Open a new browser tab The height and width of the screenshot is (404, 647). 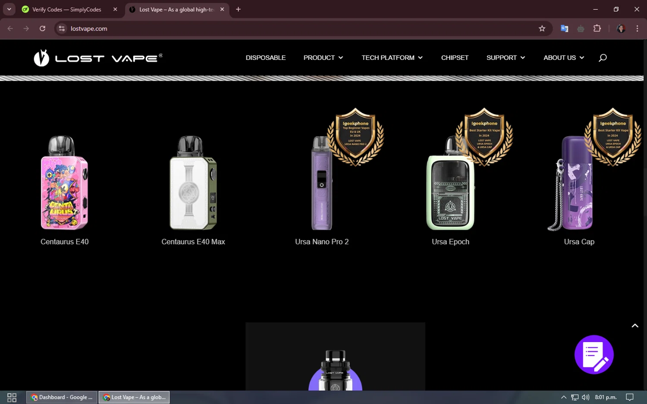pyautogui.click(x=238, y=9)
